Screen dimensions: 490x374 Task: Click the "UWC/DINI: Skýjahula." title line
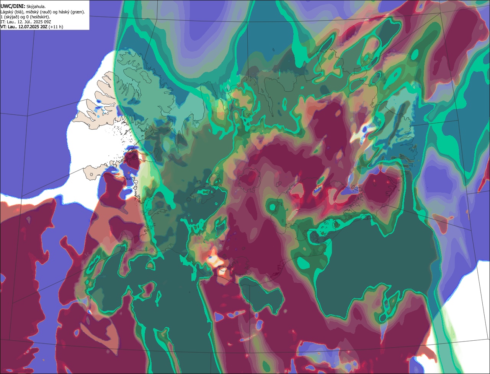pyautogui.click(x=23, y=7)
